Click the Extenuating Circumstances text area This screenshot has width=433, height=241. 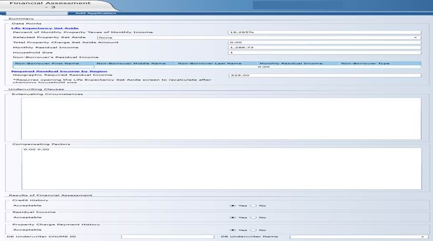(221, 118)
